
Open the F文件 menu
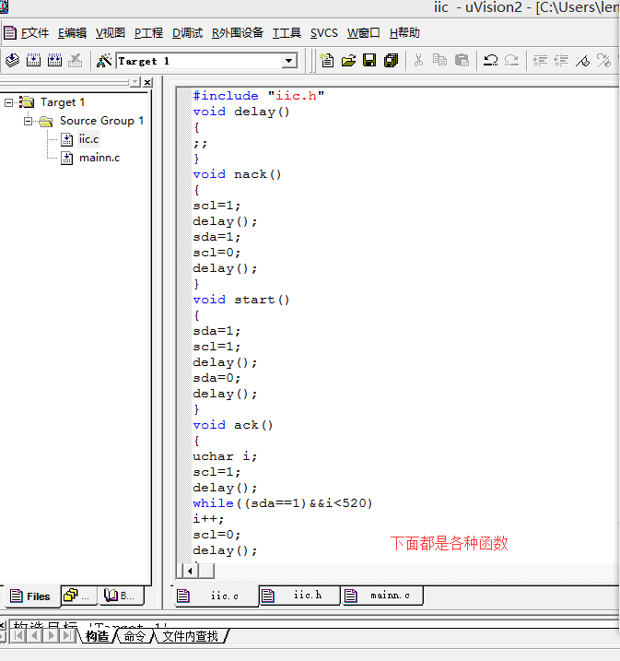tap(35, 33)
